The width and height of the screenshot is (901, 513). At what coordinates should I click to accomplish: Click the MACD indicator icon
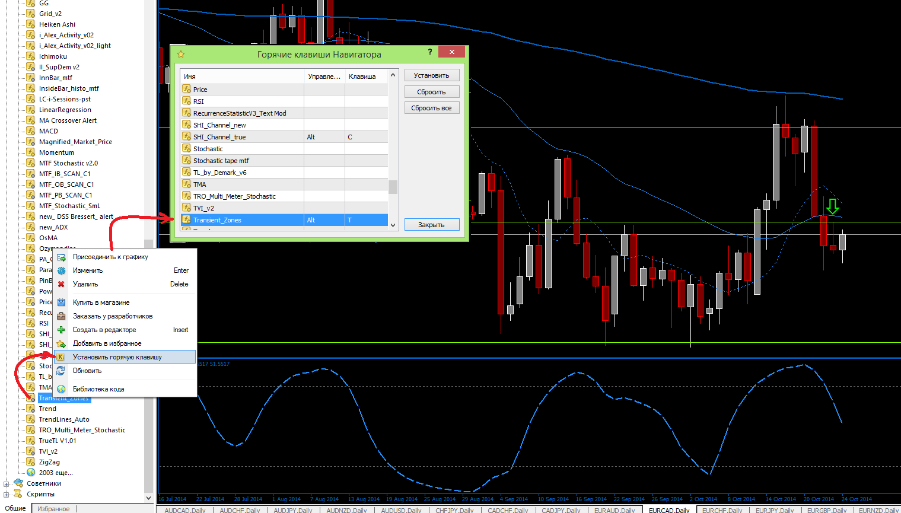(x=31, y=131)
